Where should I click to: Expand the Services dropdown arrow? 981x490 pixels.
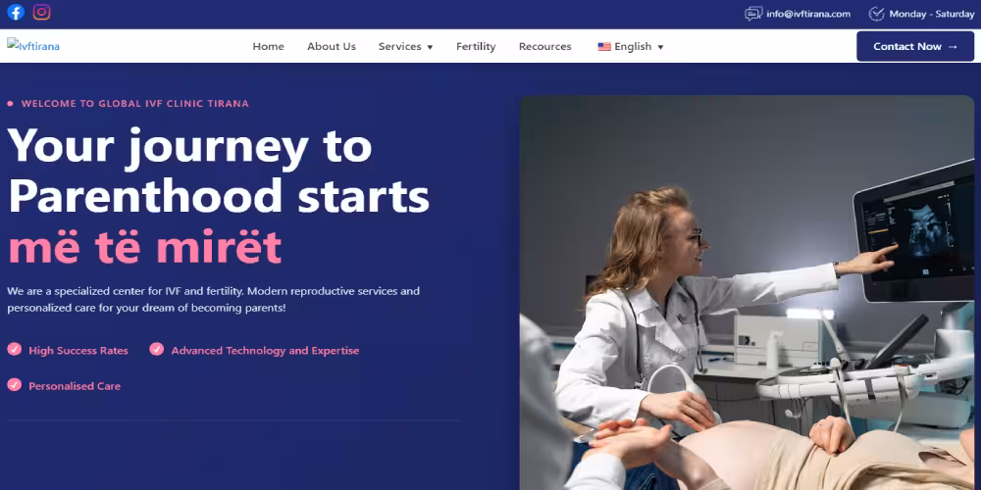[x=430, y=47]
